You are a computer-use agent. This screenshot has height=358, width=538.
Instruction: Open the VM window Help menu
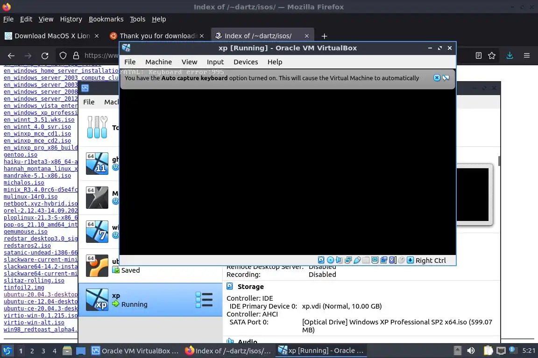[275, 62]
